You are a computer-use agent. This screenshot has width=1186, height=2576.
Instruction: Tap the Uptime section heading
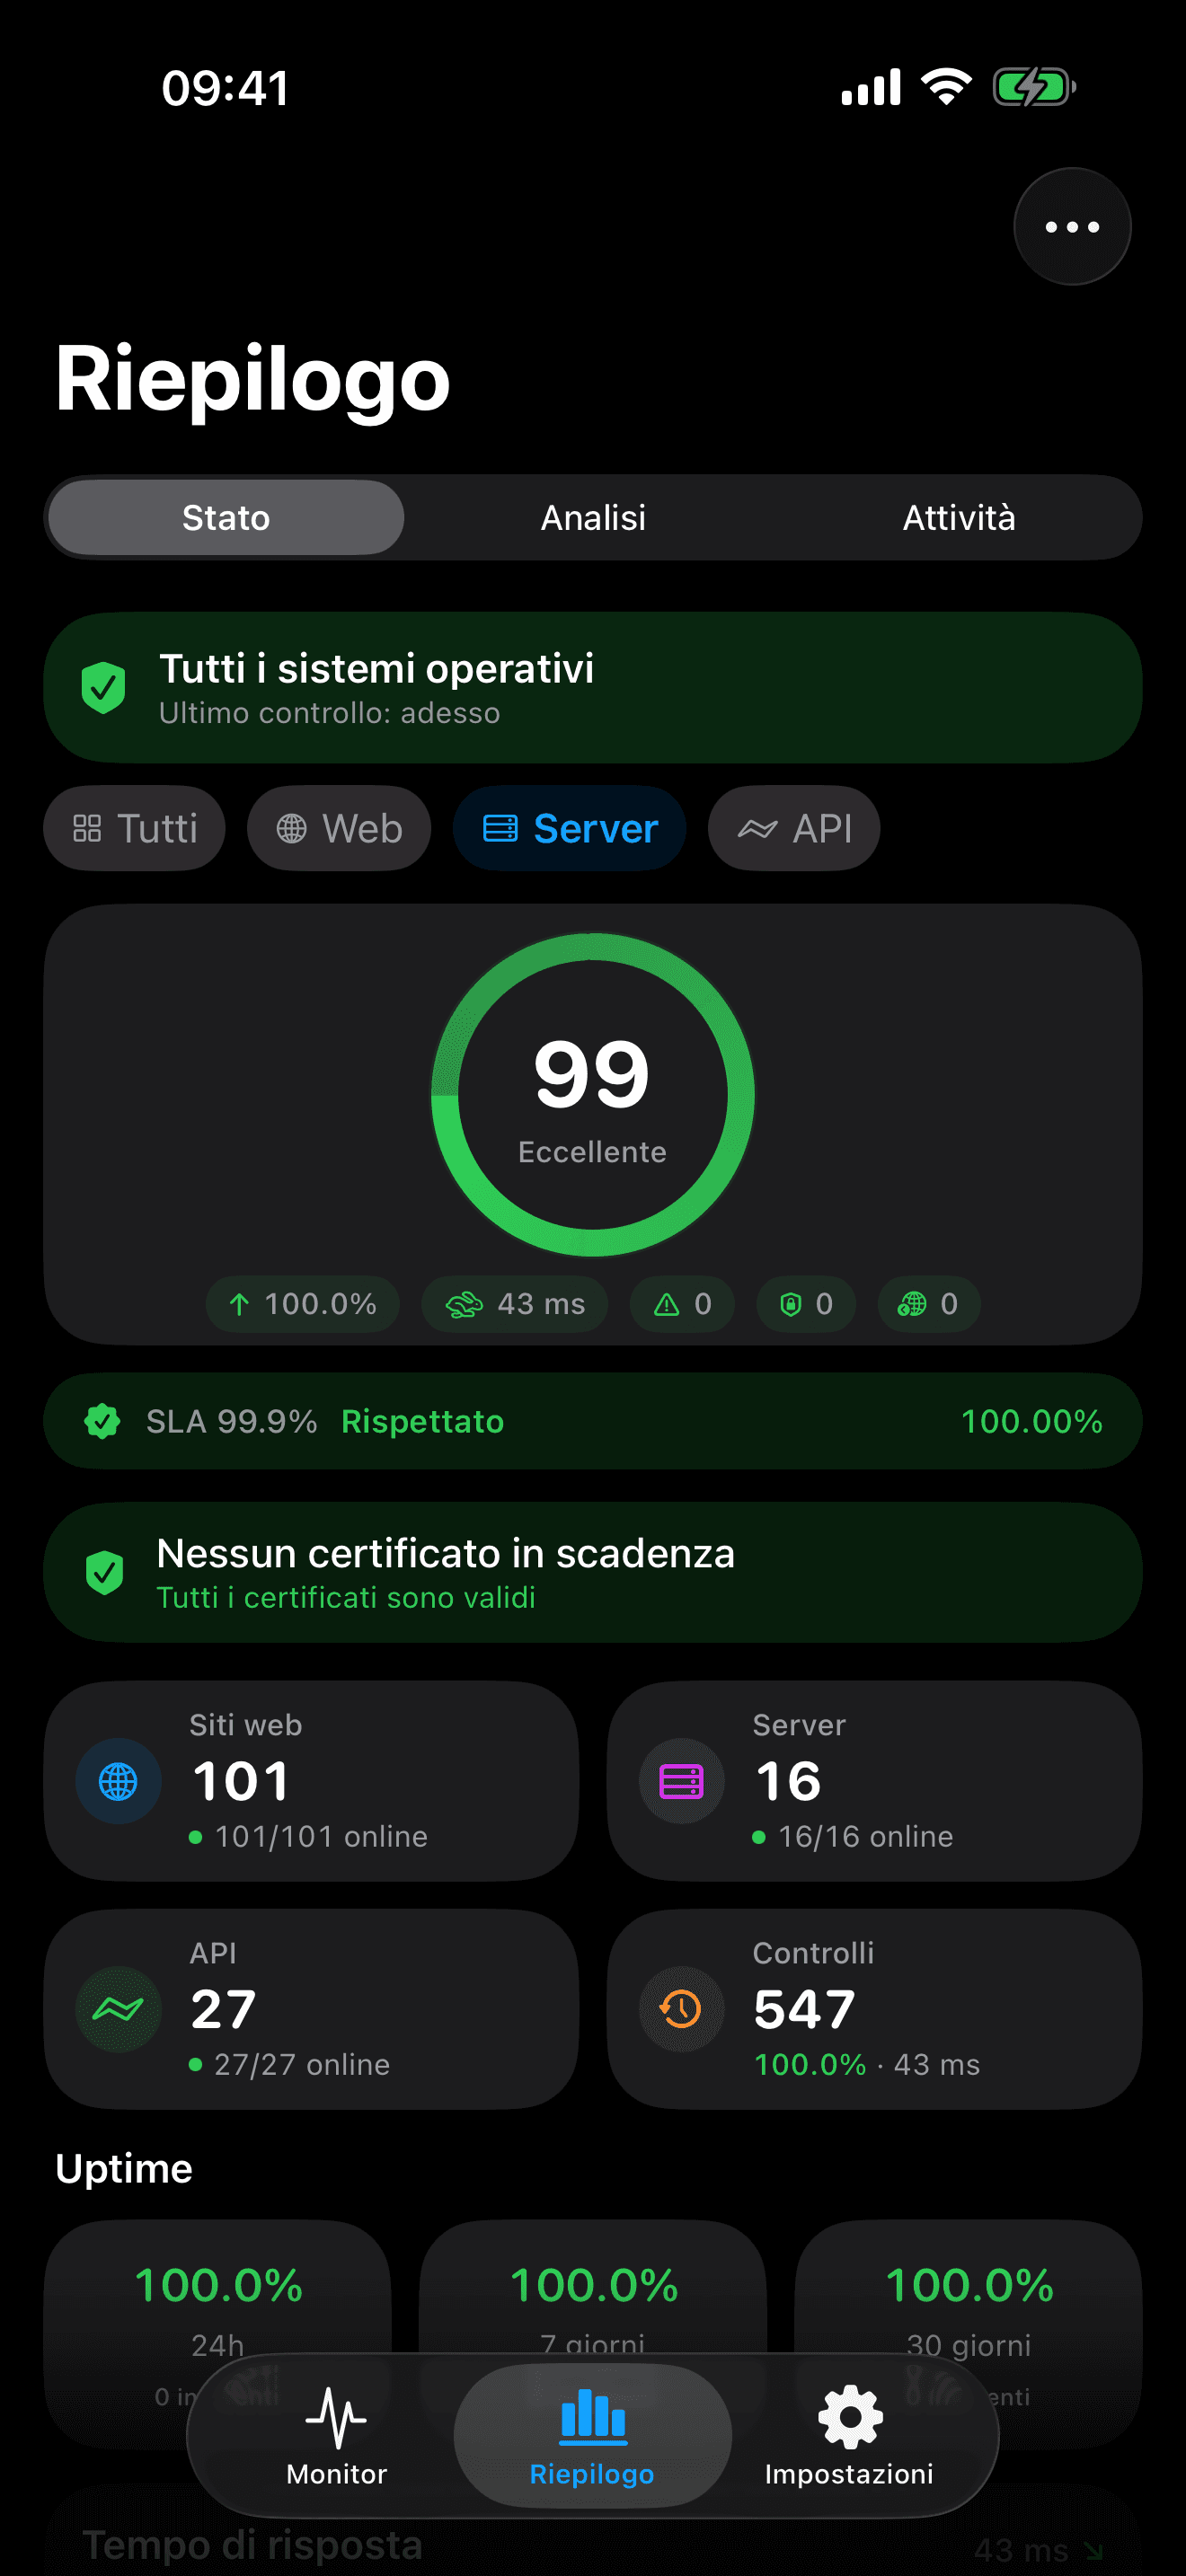(124, 2169)
